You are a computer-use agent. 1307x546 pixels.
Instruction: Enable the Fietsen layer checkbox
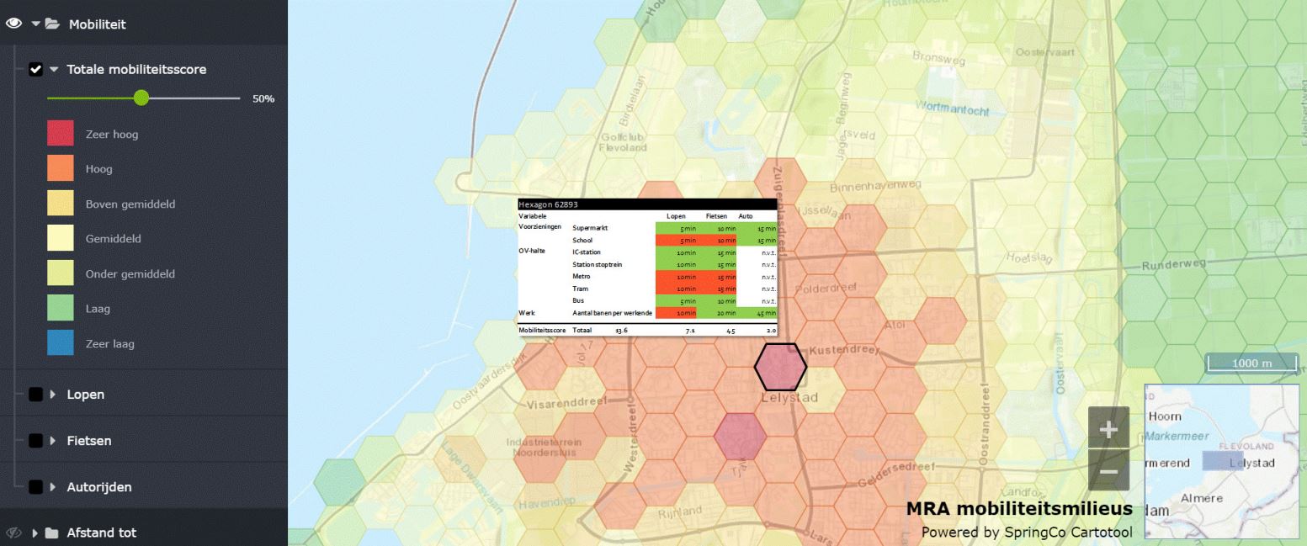click(x=35, y=441)
